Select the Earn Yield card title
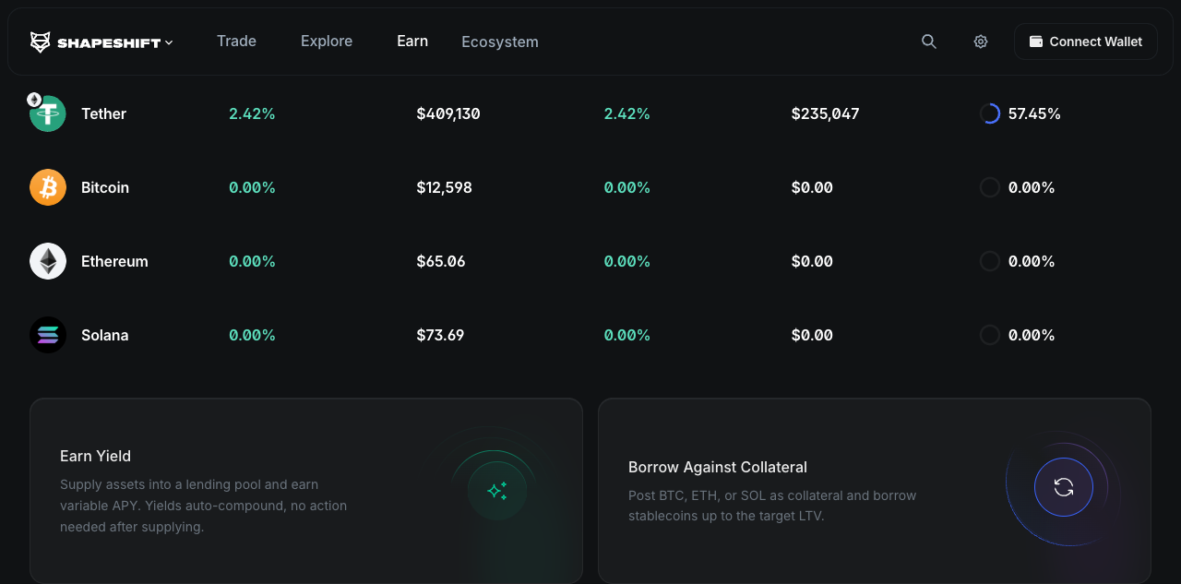The image size is (1181, 584). click(95, 456)
